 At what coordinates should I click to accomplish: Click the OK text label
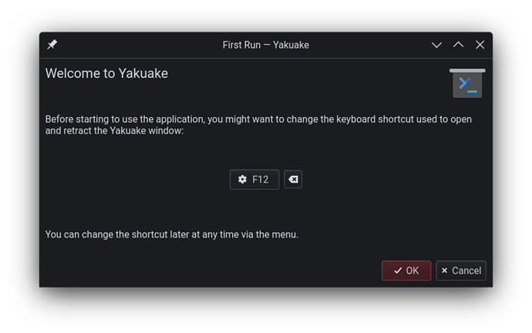[412, 271]
